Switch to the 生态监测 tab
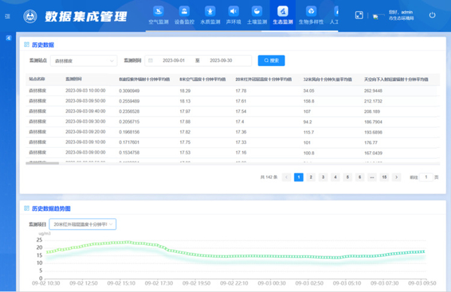451x292 pixels. 282,15
